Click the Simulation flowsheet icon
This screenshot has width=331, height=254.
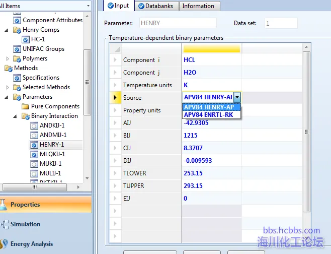point(5,224)
